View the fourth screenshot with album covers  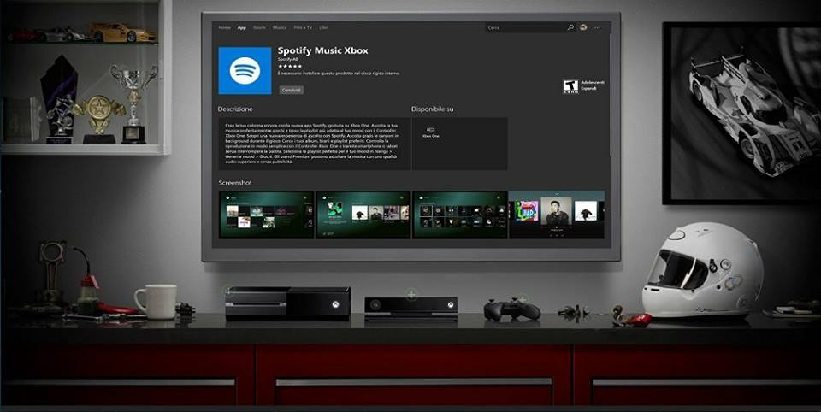pos(557,215)
